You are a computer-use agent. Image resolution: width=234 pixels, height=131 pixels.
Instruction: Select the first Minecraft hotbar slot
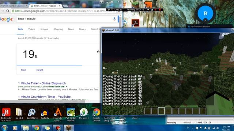click(x=148, y=111)
